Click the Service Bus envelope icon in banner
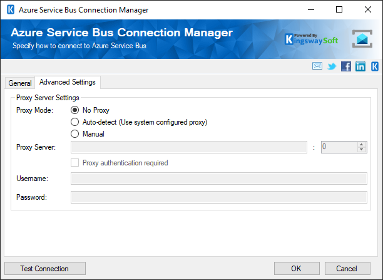The width and height of the screenshot is (383, 280). coord(362,39)
